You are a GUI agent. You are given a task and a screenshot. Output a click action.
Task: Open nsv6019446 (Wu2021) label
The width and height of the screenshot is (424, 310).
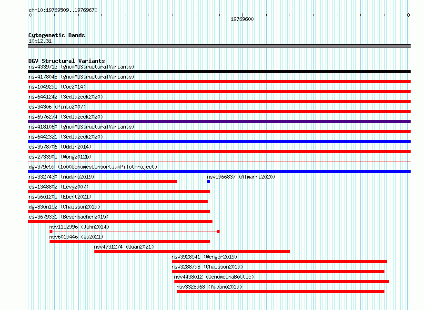(76, 237)
